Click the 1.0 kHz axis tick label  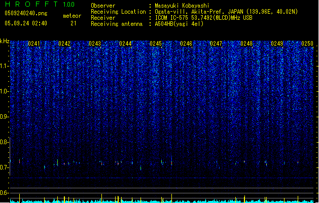point(4,91)
